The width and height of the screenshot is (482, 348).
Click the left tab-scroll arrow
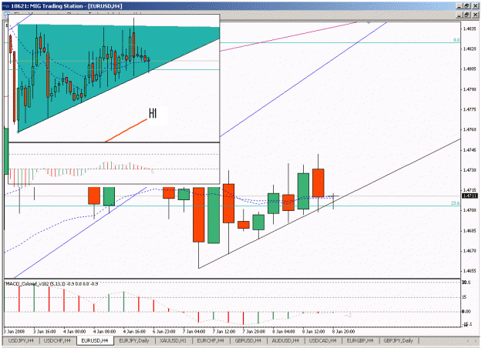pos(467,341)
